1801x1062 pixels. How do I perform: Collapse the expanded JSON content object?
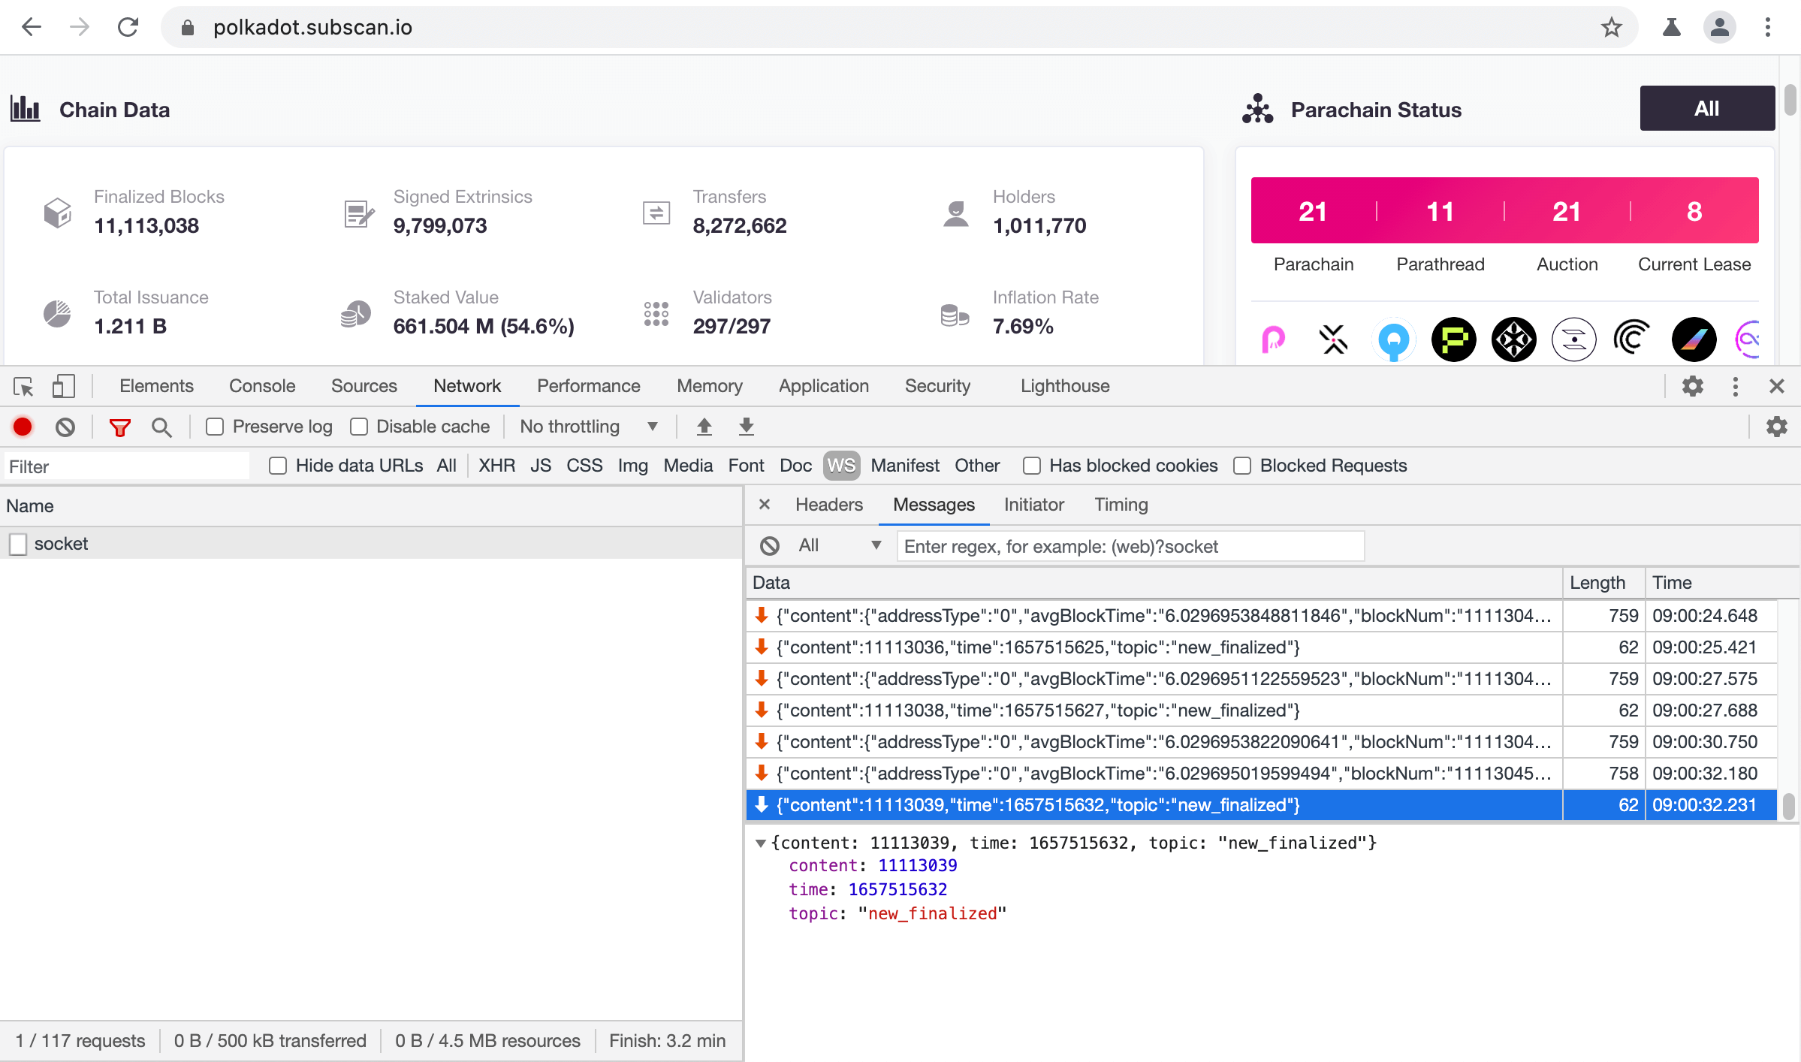click(761, 843)
